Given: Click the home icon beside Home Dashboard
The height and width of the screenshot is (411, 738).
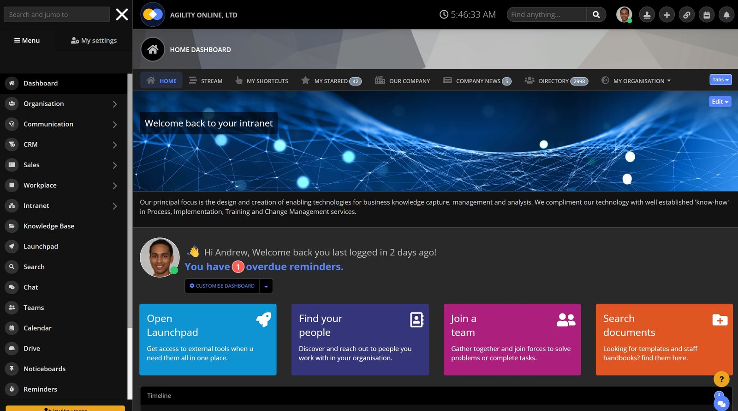Looking at the screenshot, I should [x=153, y=49].
